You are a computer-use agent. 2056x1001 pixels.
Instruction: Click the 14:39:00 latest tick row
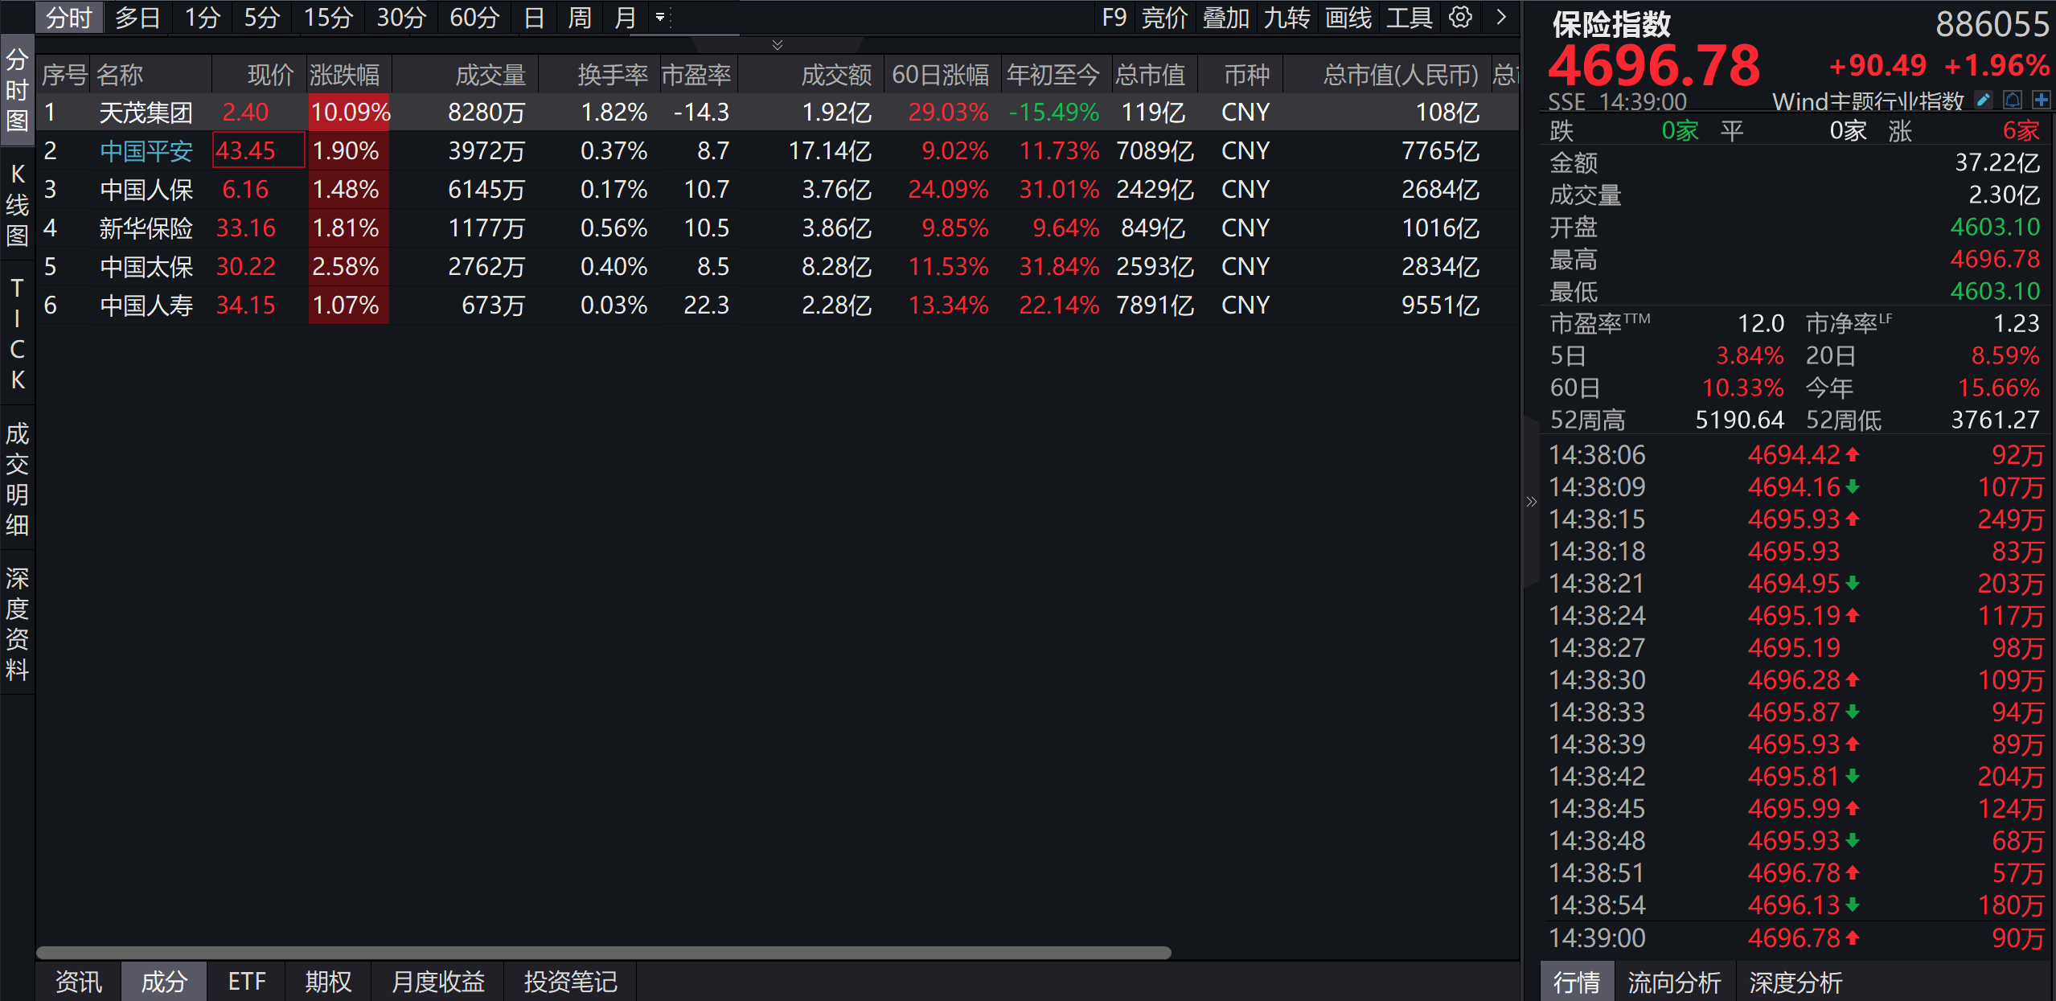(x=1796, y=937)
